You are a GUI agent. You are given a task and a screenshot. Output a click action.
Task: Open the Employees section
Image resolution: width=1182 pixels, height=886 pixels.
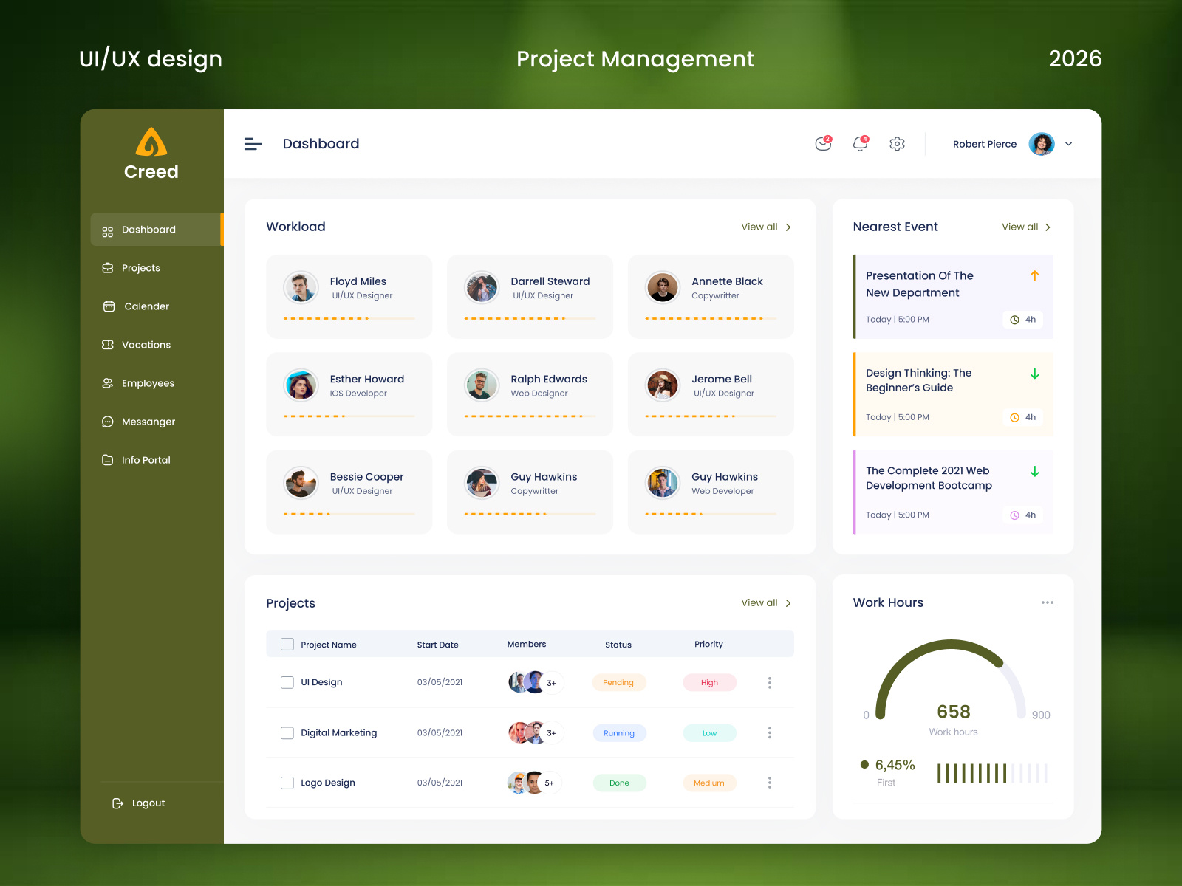(148, 383)
